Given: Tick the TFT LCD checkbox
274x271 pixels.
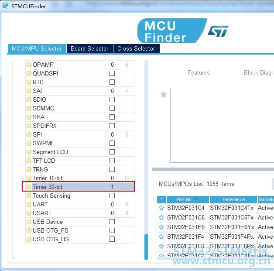Looking at the screenshot, I should 112,161.
